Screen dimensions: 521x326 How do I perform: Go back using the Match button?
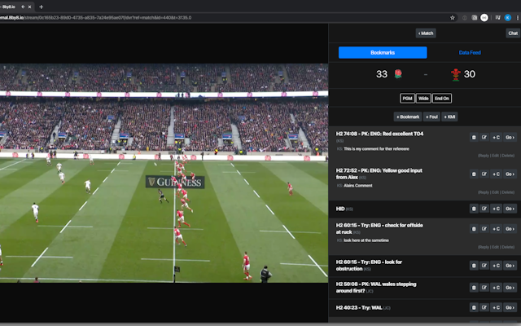coord(426,33)
